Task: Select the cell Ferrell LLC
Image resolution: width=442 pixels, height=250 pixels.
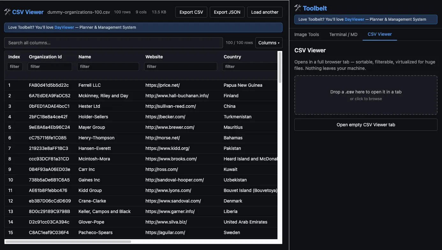Action: coord(90,85)
